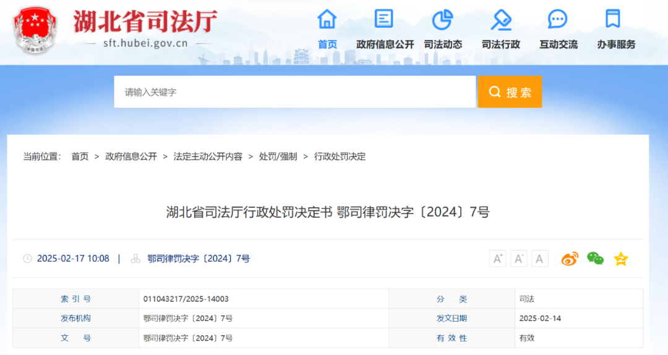Image resolution: width=668 pixels, height=355 pixels.
Task: Click 发布机构 row value 鄂司律罚决字
Action: coord(188,319)
